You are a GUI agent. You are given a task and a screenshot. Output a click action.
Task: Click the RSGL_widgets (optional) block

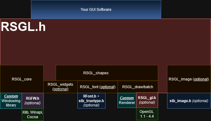click(60, 87)
